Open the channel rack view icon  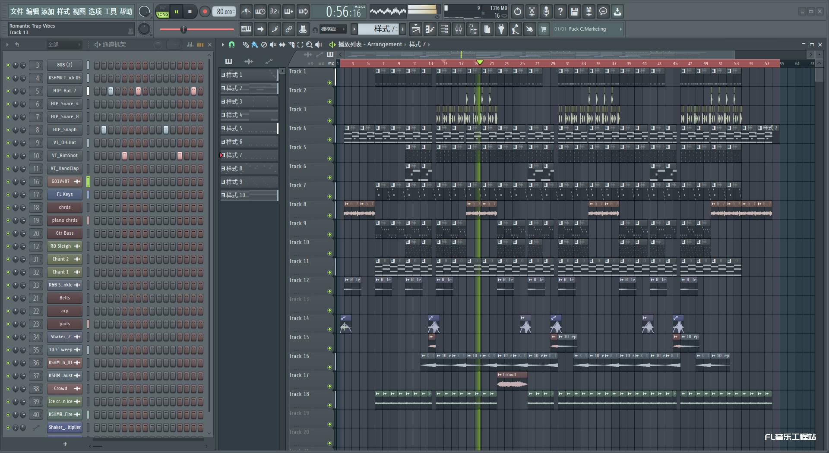point(444,29)
